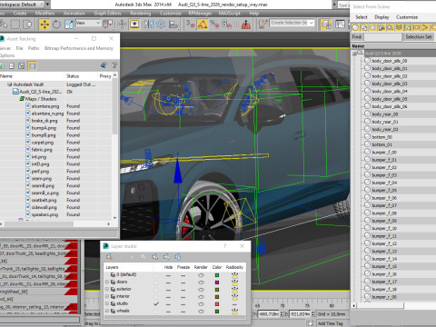The width and height of the screenshot is (436, 327).
Task: Click the last toolbar icon in Layer dialog
Action: click(x=178, y=257)
